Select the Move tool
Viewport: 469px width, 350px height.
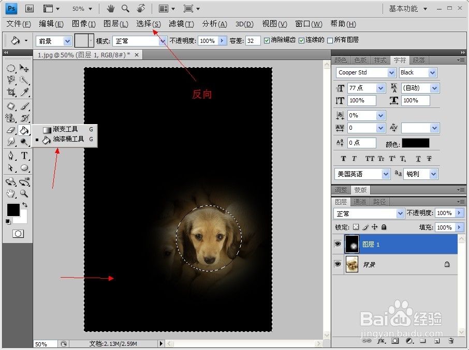(x=24, y=68)
